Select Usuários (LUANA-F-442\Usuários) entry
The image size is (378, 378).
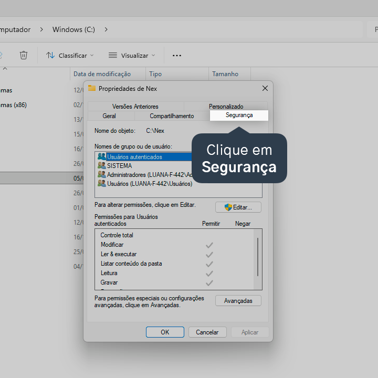tap(145, 183)
